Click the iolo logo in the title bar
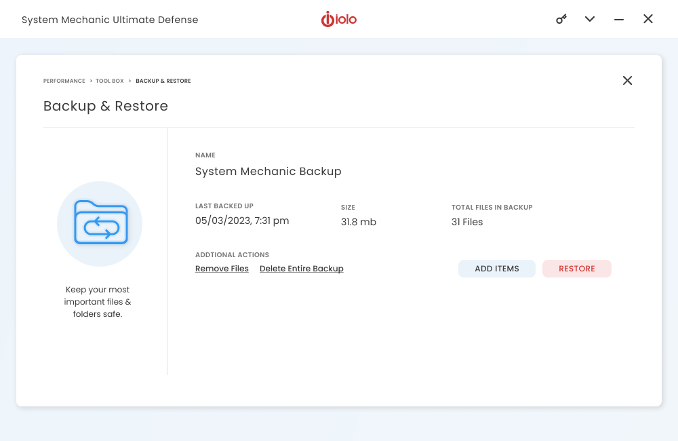The width and height of the screenshot is (678, 441). point(338,19)
